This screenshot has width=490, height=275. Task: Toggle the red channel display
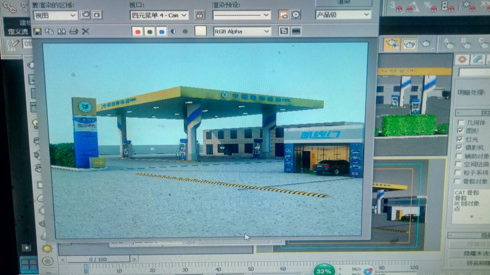coord(138,31)
